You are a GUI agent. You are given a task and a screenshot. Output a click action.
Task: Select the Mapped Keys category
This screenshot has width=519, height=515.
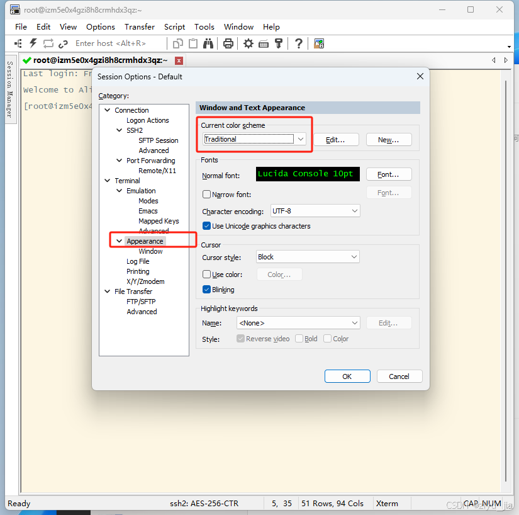coord(159,221)
